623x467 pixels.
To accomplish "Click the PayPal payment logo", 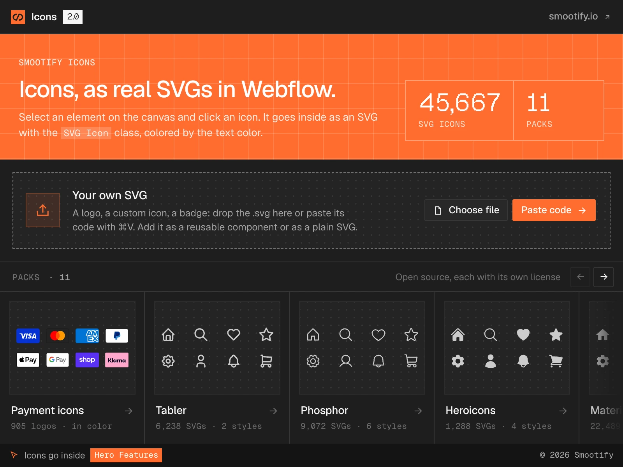I will point(117,336).
